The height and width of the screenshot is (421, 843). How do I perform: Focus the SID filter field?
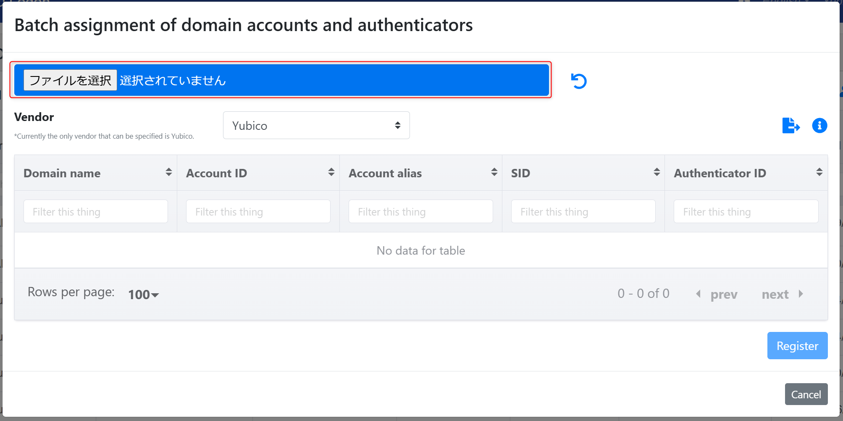tap(583, 212)
